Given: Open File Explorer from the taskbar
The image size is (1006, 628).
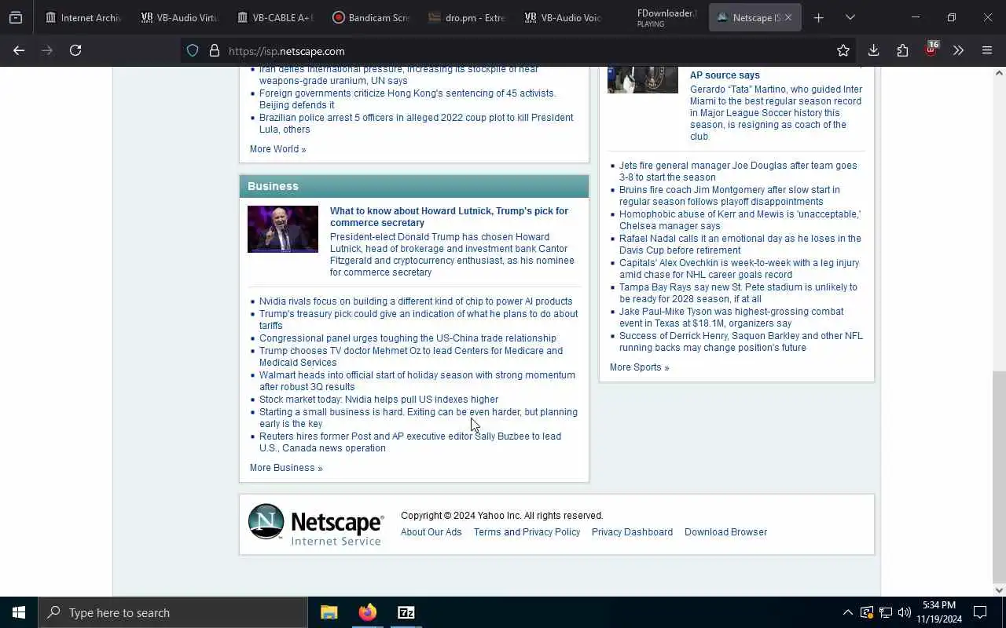Looking at the screenshot, I should coord(329,612).
